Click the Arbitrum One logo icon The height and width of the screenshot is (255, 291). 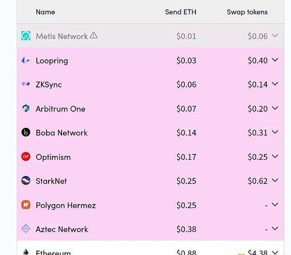click(x=26, y=108)
